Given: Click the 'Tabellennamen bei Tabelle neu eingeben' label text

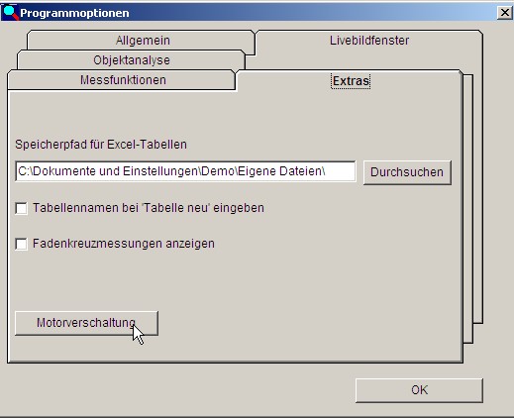Looking at the screenshot, I should click(149, 208).
